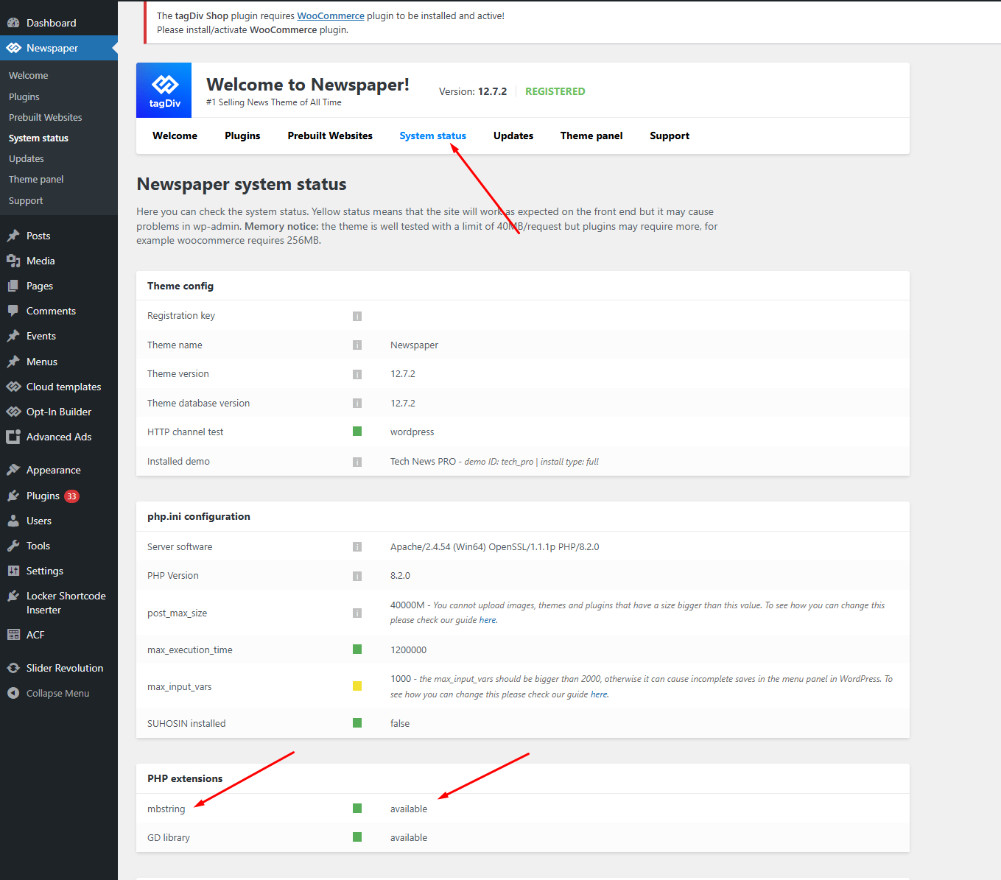Open the Support tab
The image size is (1001, 880).
click(x=670, y=135)
